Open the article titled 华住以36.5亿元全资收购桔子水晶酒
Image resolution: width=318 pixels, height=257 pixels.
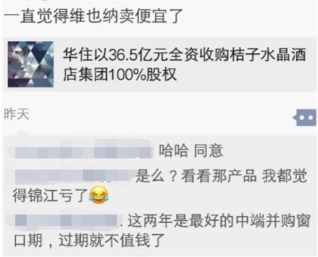tap(184, 55)
